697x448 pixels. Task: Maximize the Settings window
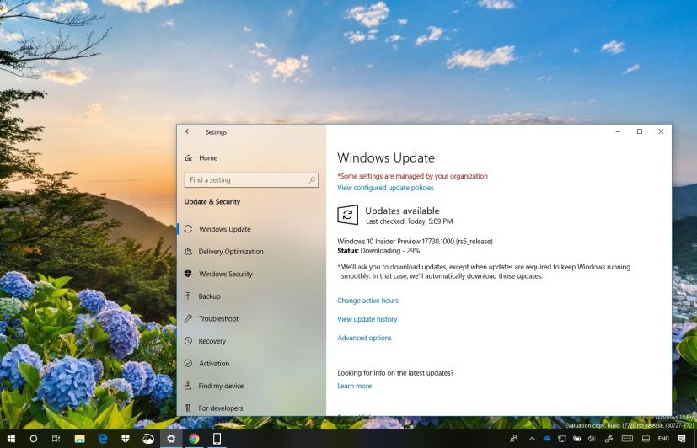click(x=640, y=131)
